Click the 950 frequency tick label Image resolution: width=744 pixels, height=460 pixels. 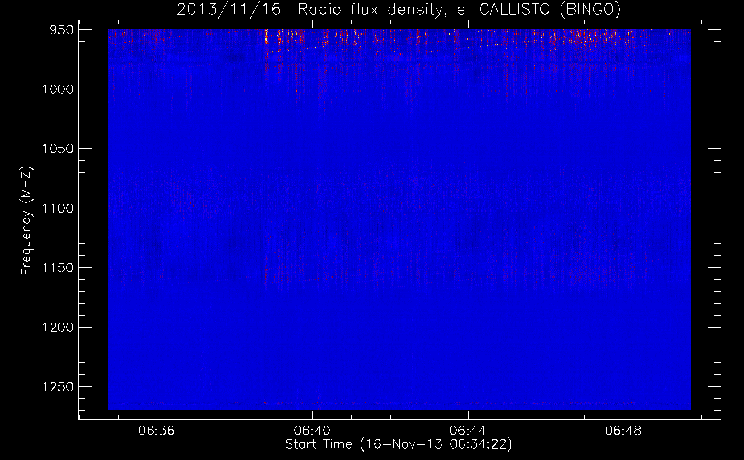tap(62, 30)
